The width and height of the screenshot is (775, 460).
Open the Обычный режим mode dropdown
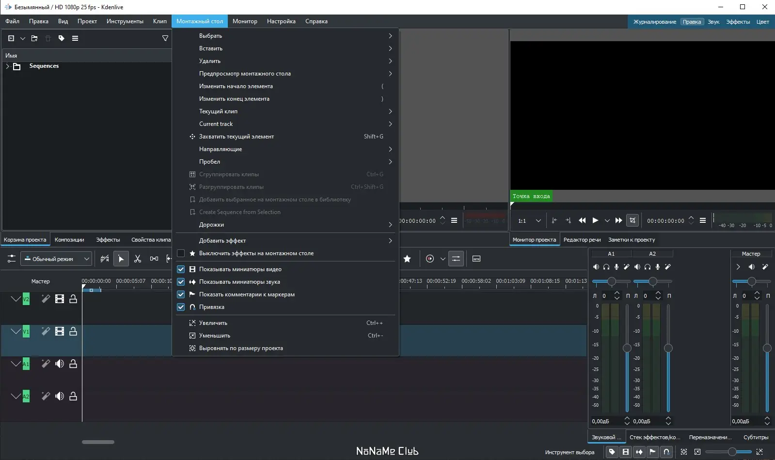(x=56, y=259)
